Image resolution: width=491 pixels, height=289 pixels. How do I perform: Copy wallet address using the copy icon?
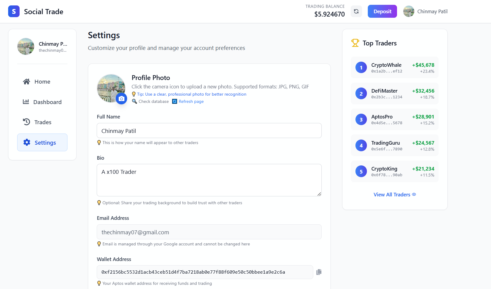[x=319, y=272]
